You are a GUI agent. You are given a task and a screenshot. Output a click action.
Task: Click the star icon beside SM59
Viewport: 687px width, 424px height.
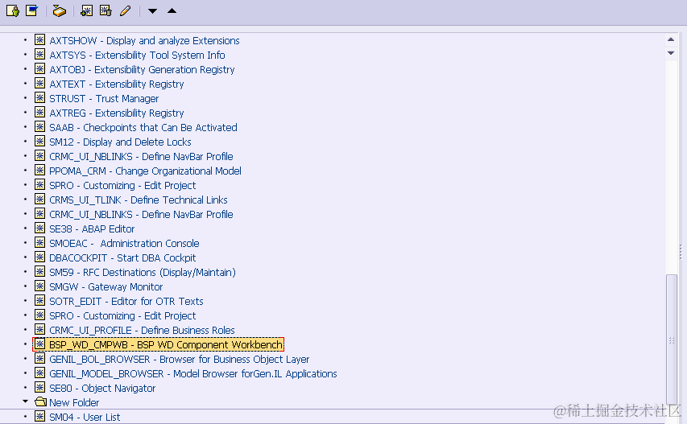pos(40,272)
